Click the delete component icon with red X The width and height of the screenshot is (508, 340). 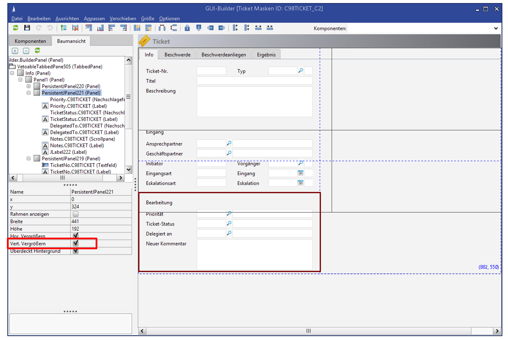(x=75, y=28)
